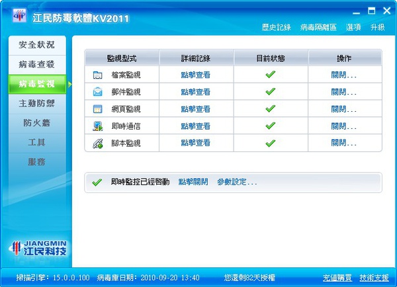This screenshot has width=397, height=287.
Task: View 郵件監視 records via 點擊查看
Action: coord(195,92)
